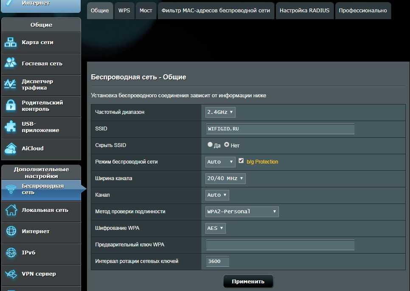
Task: Click the LAN house icon (Локальная сеть)
Action: pos(11,210)
